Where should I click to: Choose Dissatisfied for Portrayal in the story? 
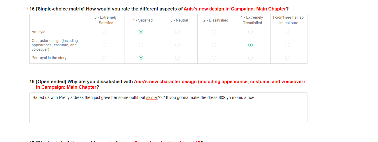(x=214, y=58)
